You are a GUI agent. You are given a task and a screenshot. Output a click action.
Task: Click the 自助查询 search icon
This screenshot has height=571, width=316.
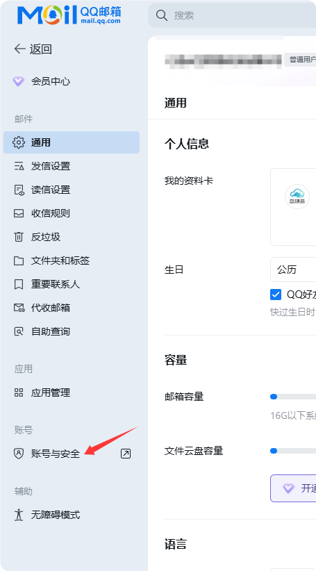[x=19, y=331]
